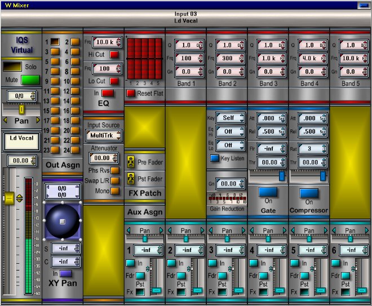This screenshot has height=306, width=372.
Task: Click the Gate threshold slider handle
Action: pos(282,176)
